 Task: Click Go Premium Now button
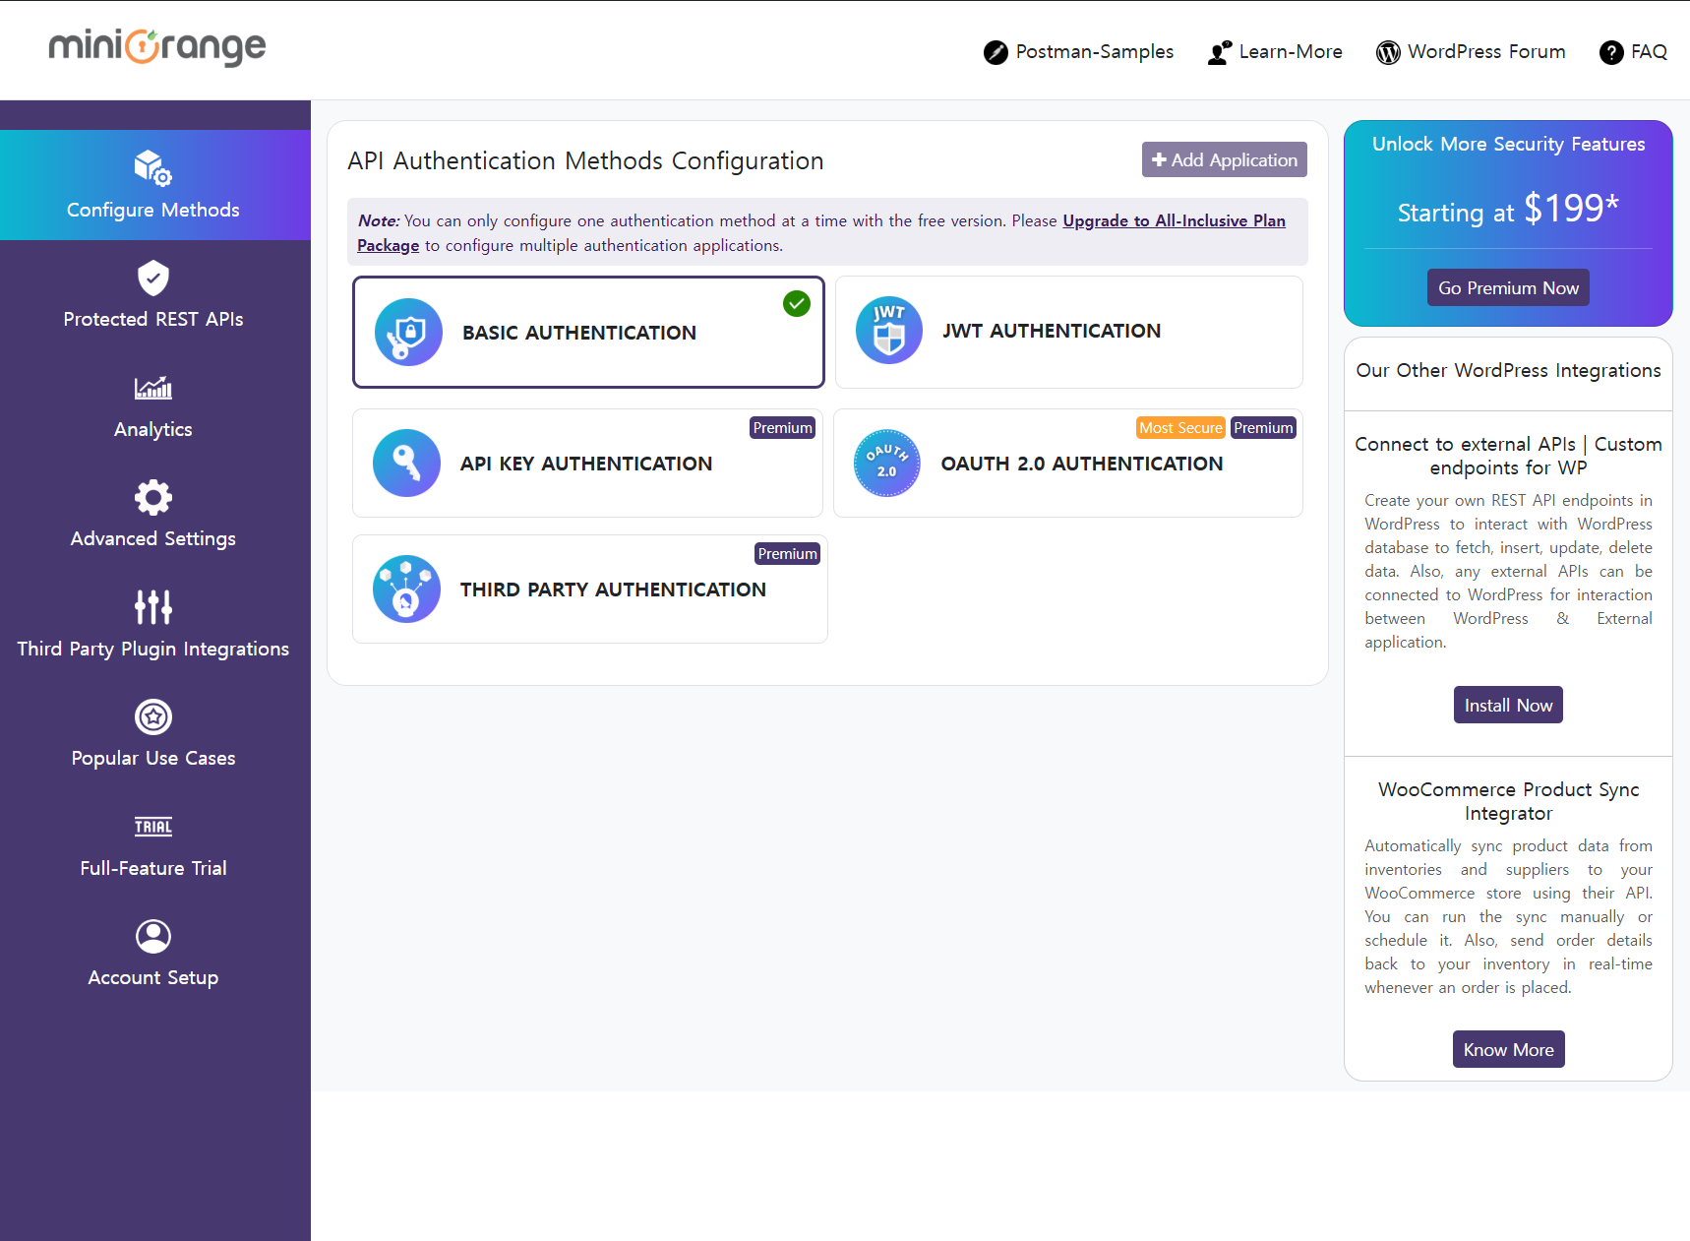pyautogui.click(x=1507, y=288)
